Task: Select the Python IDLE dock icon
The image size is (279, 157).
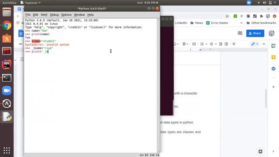Action: tap(7, 117)
